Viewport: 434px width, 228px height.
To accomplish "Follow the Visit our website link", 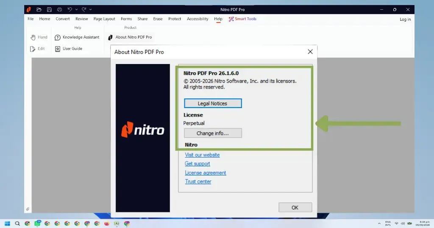I will (x=202, y=155).
